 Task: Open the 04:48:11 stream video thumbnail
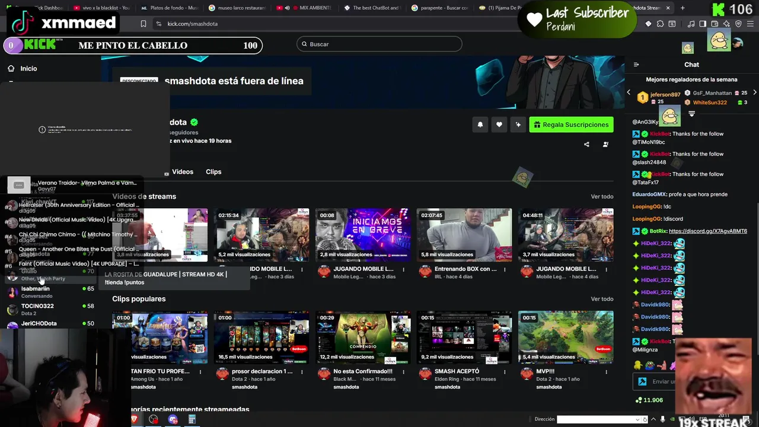[x=566, y=235]
